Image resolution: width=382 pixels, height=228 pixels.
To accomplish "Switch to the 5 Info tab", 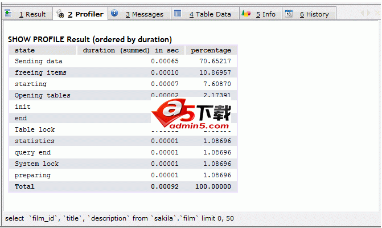I will 261,14.
